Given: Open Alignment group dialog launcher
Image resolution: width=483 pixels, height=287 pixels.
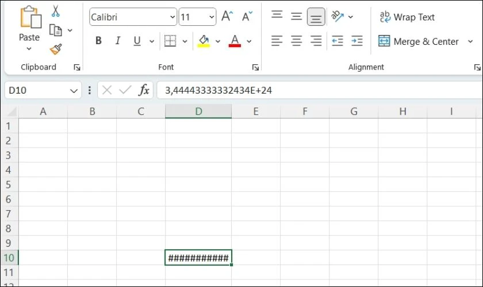Looking at the screenshot, I should 477,67.
